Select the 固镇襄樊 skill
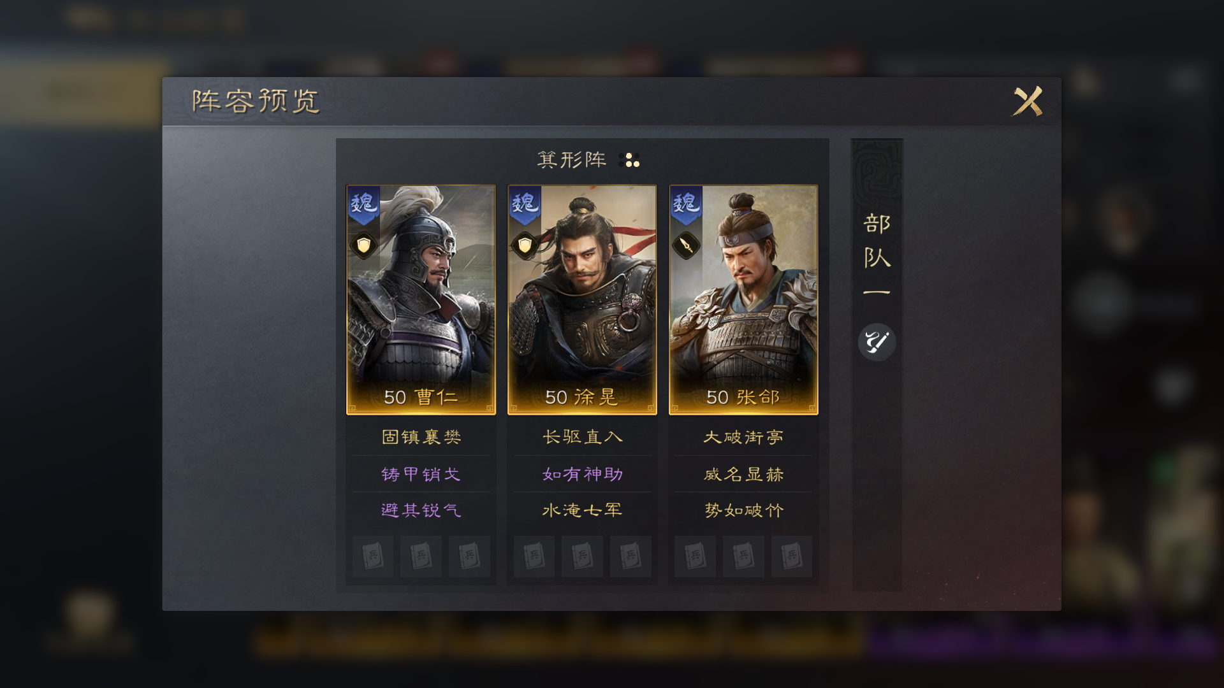Screen dimensions: 1224x688 click(421, 437)
